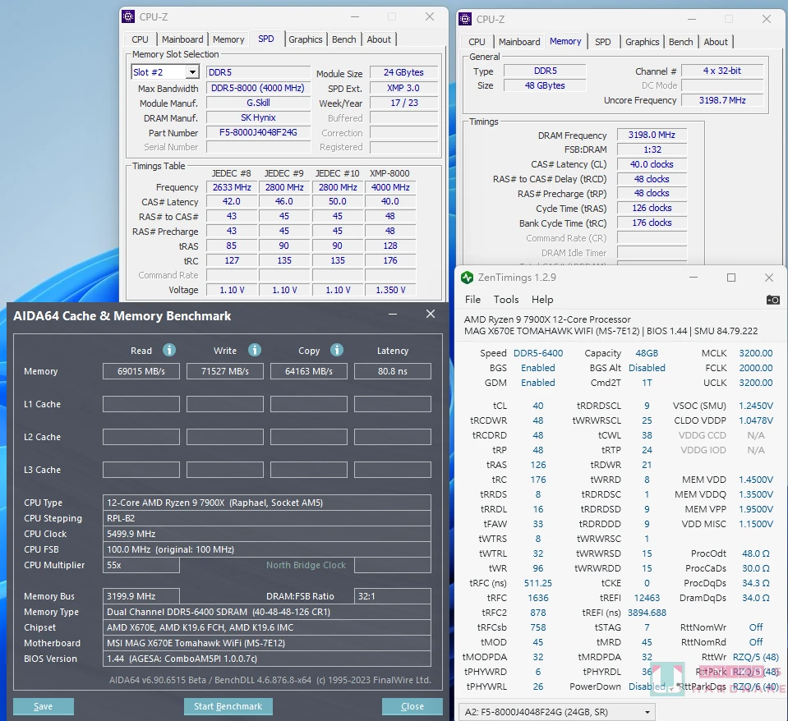Open Graphics tab in CPU-Z SPD window
788x721 pixels.
(305, 39)
